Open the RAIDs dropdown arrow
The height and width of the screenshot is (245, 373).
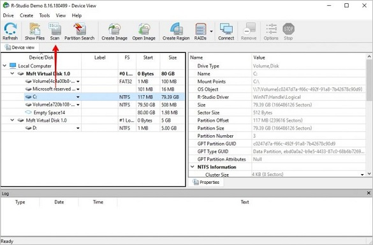click(x=211, y=31)
